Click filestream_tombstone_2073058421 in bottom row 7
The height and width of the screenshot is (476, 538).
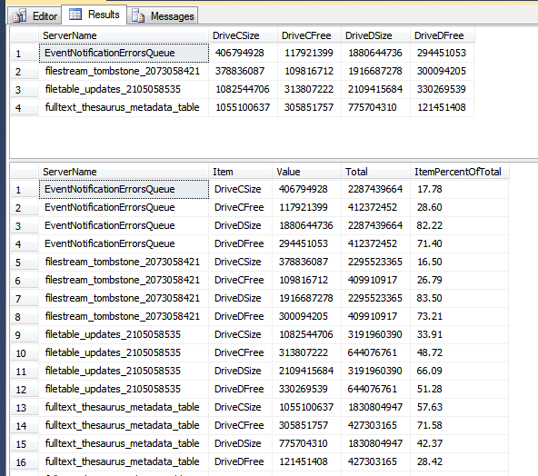[124, 298]
